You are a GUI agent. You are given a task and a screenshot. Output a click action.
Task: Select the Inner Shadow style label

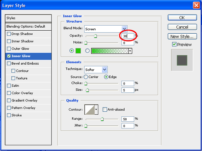click(23, 41)
